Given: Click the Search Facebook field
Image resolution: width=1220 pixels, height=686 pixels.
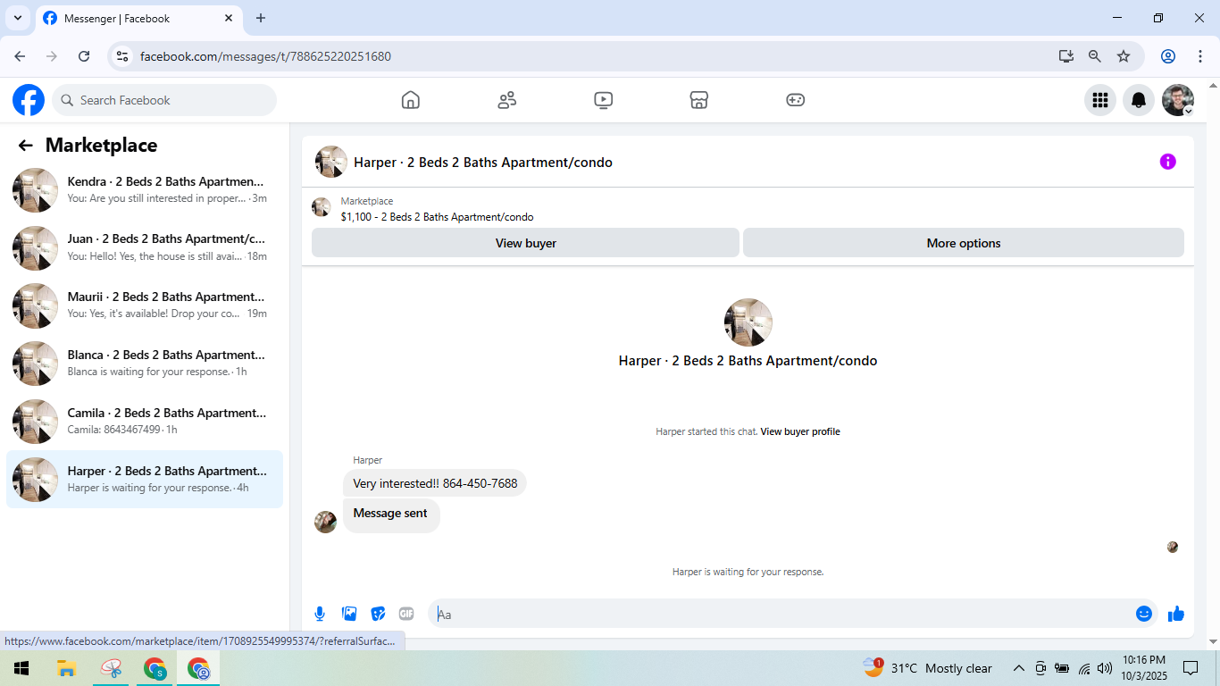Looking at the screenshot, I should pos(164,100).
